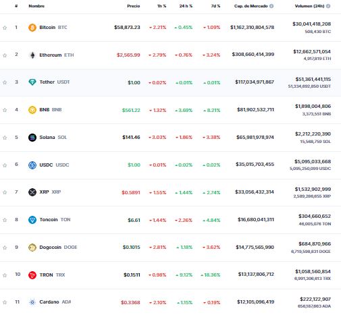This screenshot has height=315, width=341.
Task: Open Bitcoin's $30,041,418,208 volume link
Action: [311, 24]
